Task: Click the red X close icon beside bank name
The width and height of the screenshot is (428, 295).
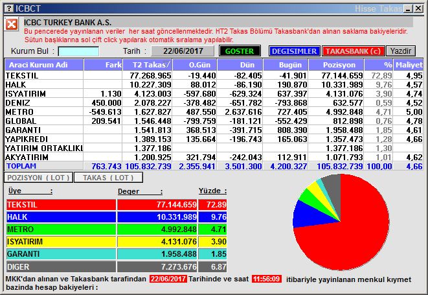Action: (11, 25)
